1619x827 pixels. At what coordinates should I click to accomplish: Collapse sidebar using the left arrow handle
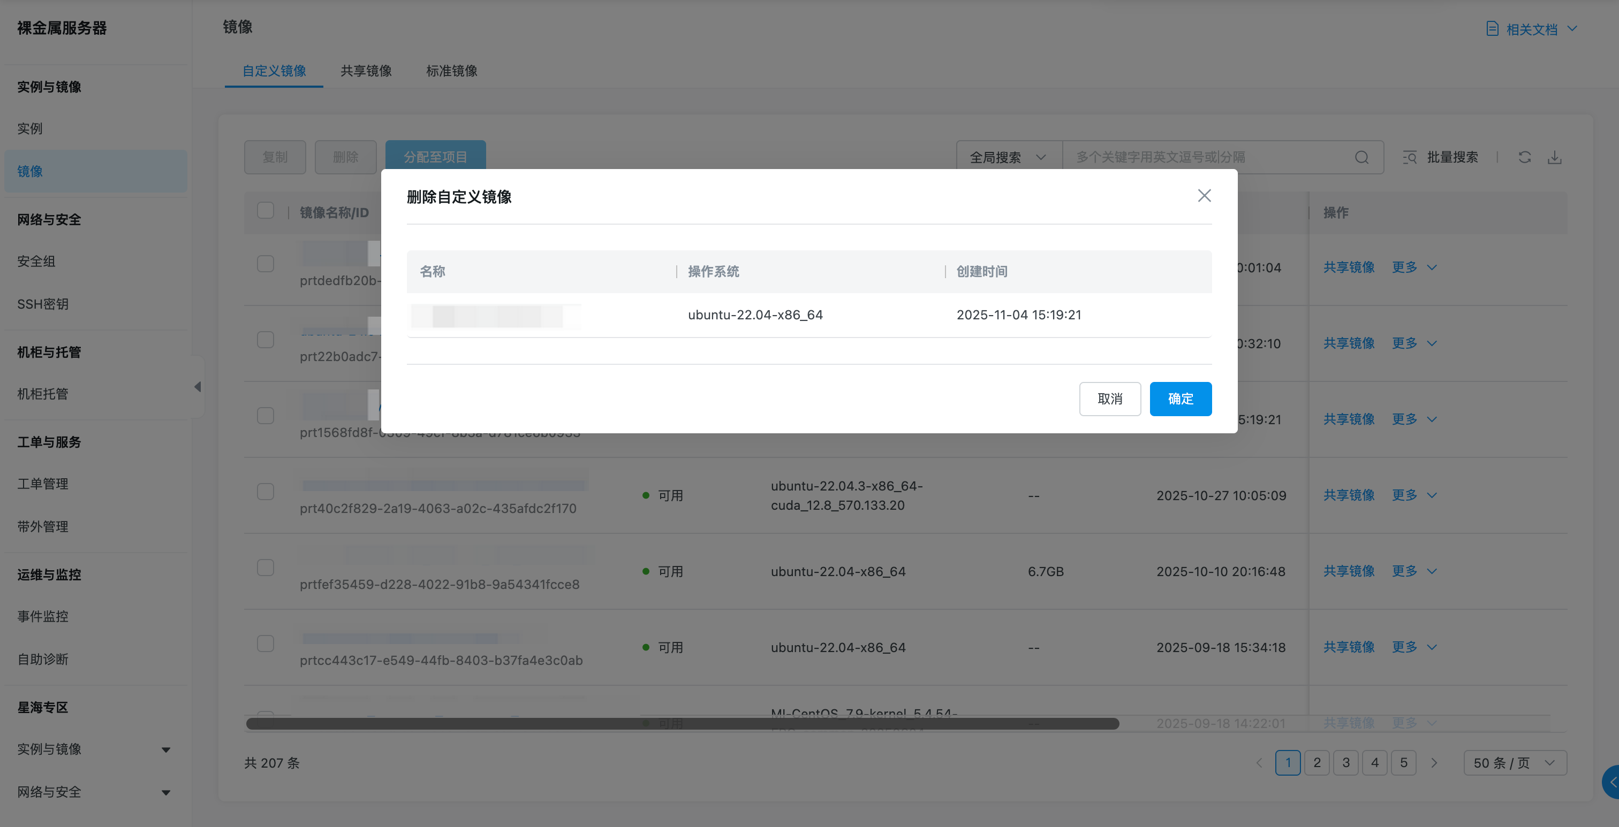click(x=198, y=387)
